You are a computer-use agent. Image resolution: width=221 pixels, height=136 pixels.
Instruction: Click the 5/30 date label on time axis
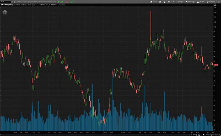15,133
